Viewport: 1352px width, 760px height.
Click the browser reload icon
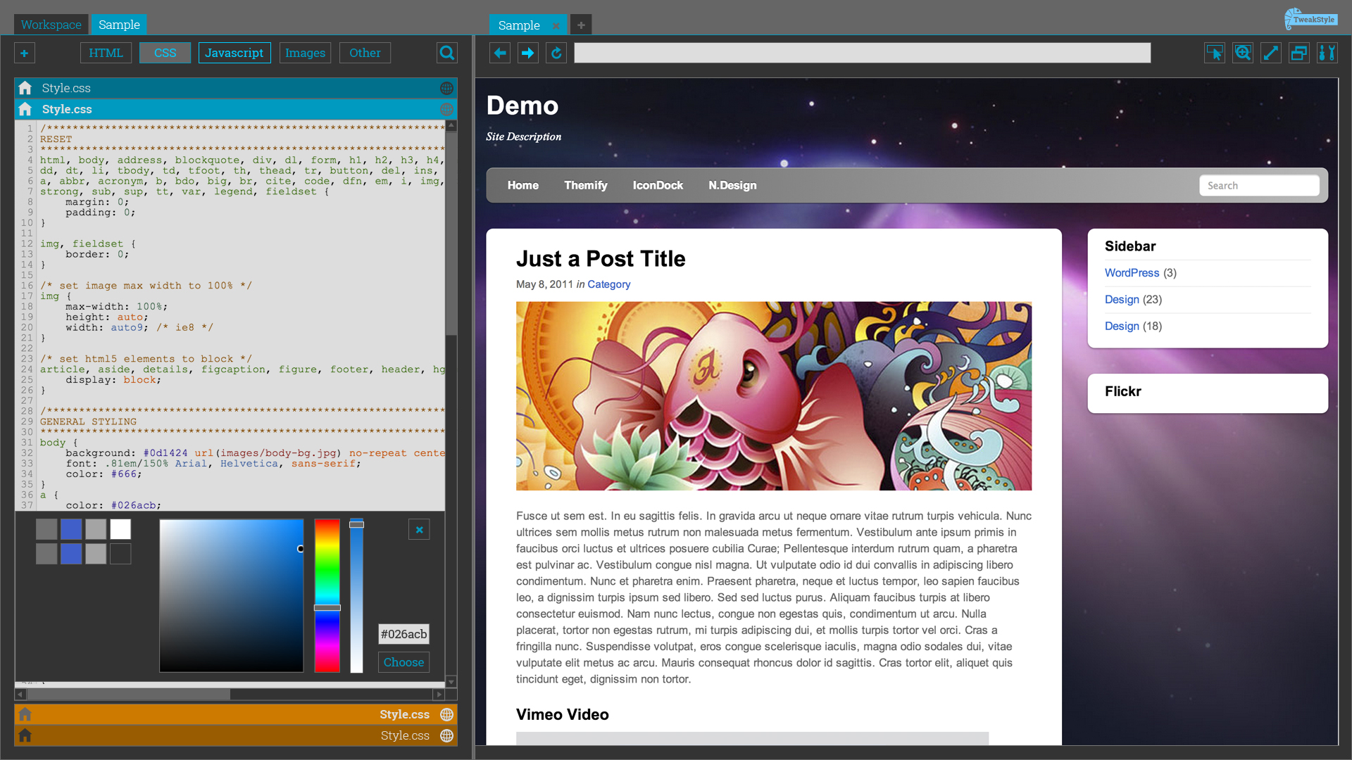(556, 53)
